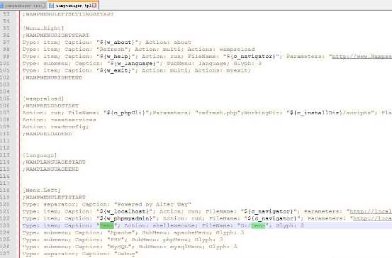Viewport: 392px width, 258px height.
Task: Select the wampmanager.tpl tab
Action: tap(73, 5)
